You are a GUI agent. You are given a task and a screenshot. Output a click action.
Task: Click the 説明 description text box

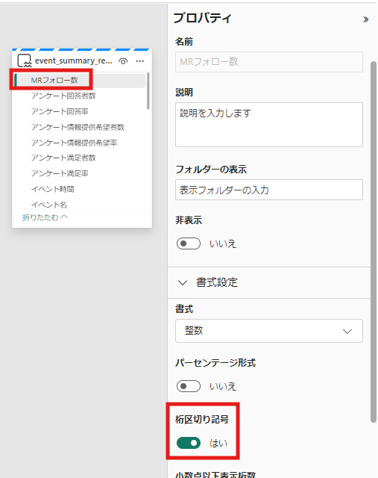coord(268,125)
